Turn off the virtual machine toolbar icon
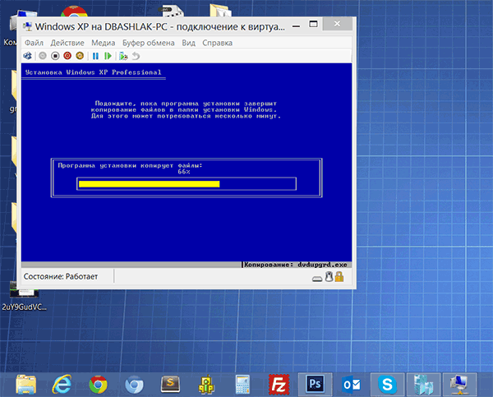 coord(55,56)
